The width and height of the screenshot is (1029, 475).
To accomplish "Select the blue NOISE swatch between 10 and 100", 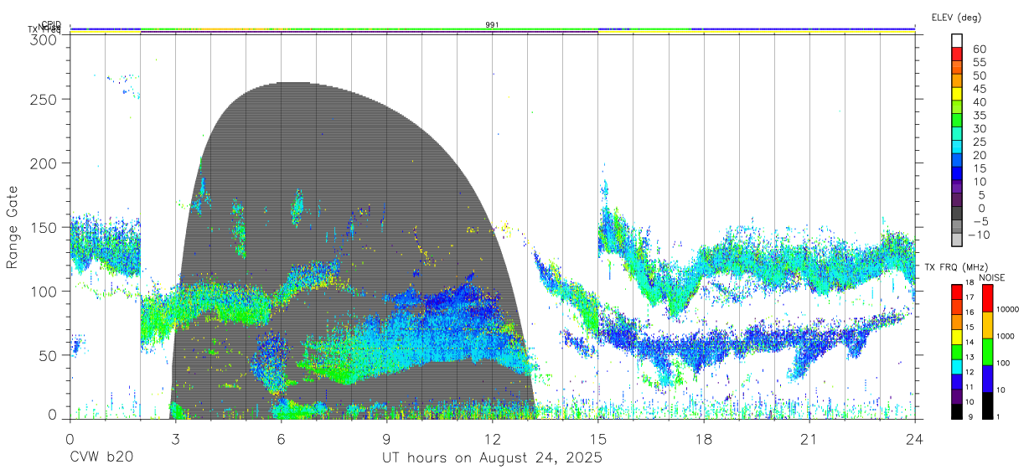I will pos(987,377).
